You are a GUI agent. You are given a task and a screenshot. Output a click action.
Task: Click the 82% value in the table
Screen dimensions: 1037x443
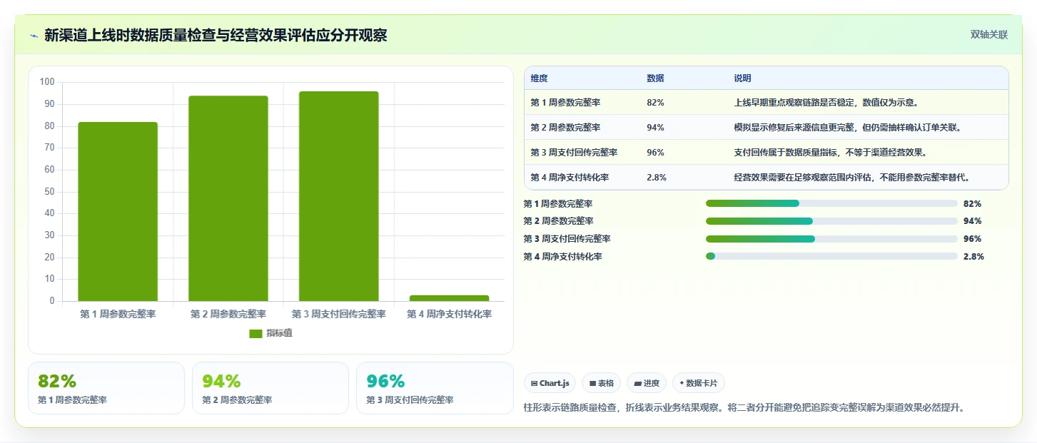(655, 103)
